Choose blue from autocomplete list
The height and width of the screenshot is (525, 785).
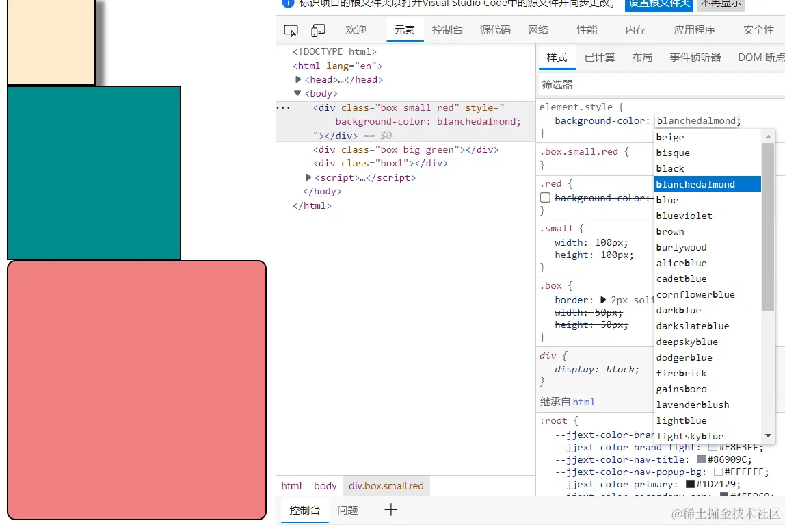(x=708, y=201)
